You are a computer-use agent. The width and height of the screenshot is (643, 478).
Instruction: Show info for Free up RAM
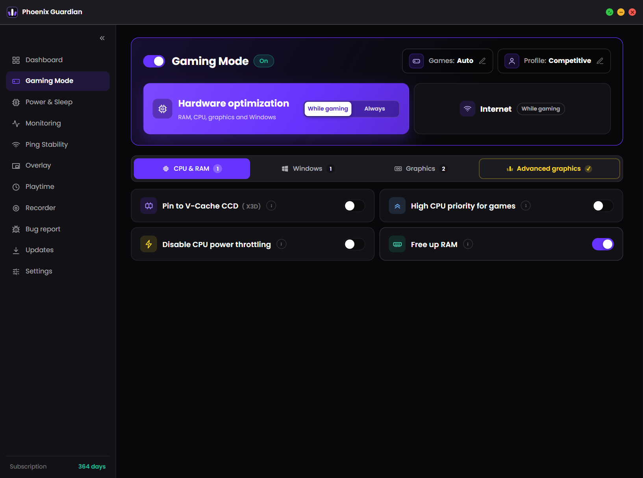[468, 244]
